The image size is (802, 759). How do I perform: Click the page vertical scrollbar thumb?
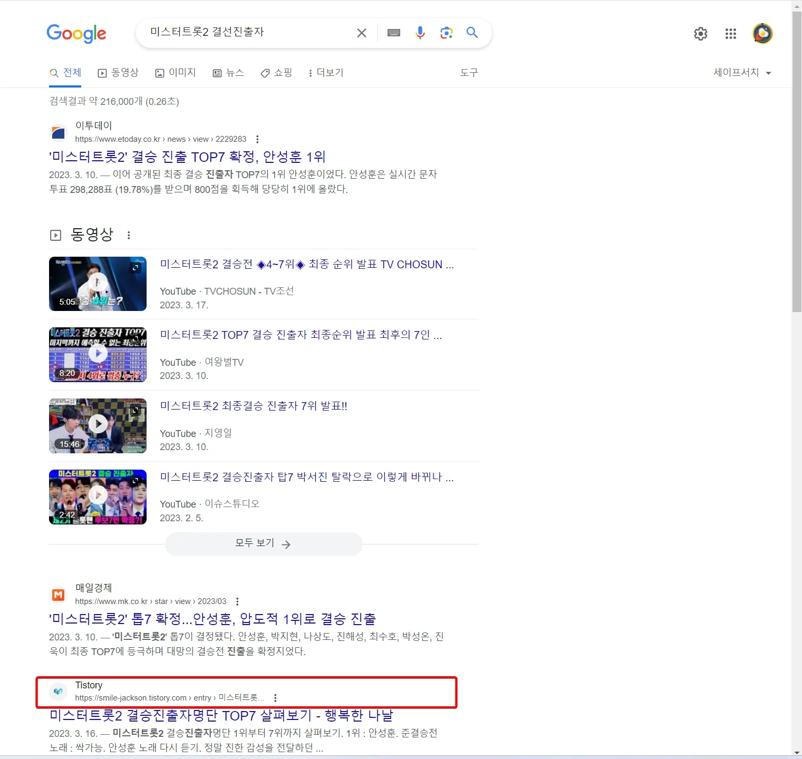(x=797, y=161)
